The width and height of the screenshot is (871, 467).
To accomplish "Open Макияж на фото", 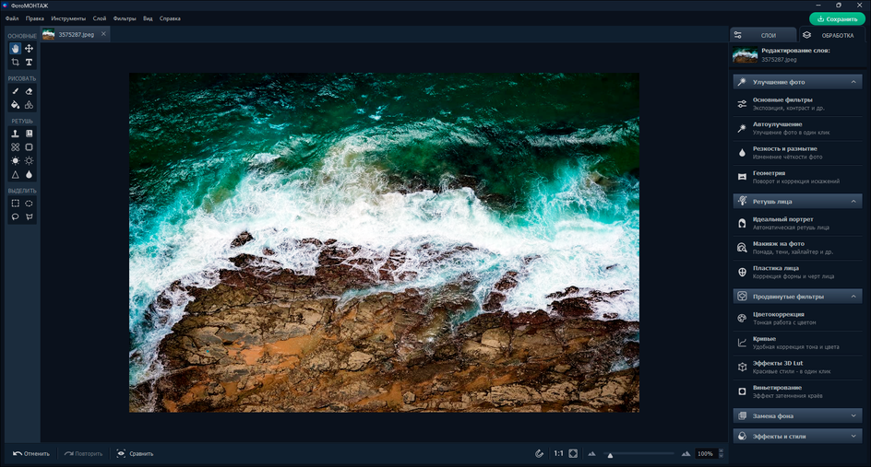I will click(x=798, y=248).
